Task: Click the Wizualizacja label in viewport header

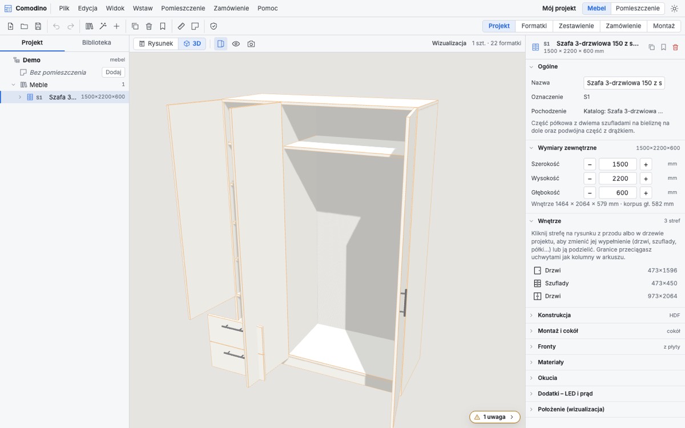Action: point(449,43)
